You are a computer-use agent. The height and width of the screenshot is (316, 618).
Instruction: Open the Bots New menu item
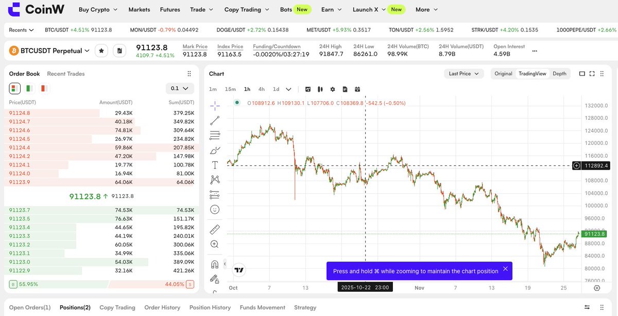tap(296, 9)
